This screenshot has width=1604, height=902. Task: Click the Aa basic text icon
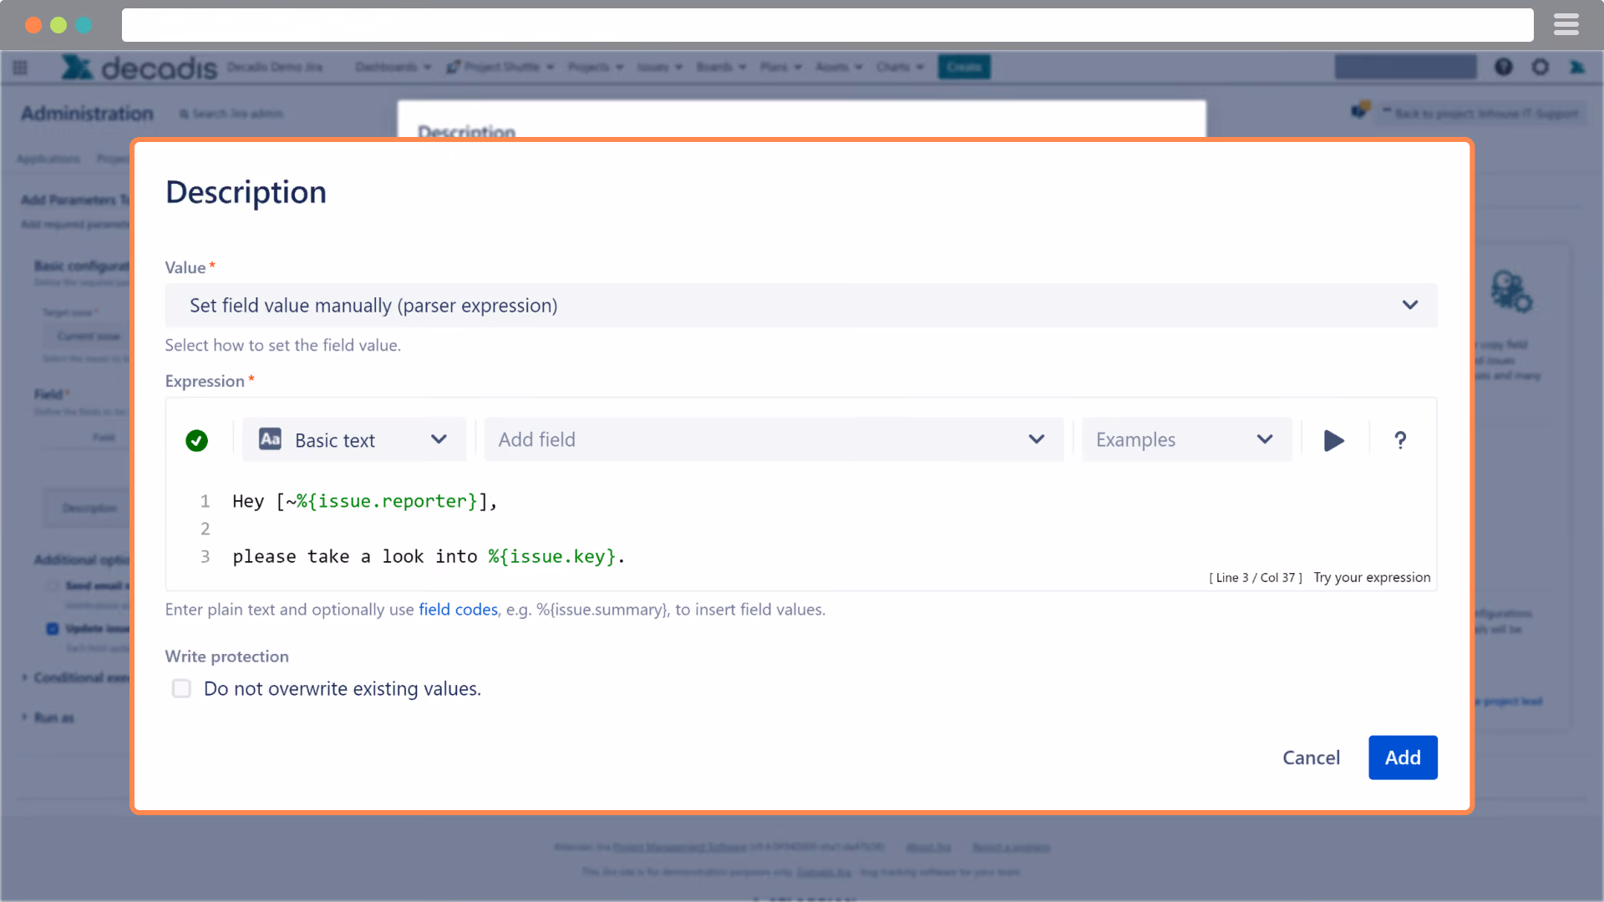(270, 439)
